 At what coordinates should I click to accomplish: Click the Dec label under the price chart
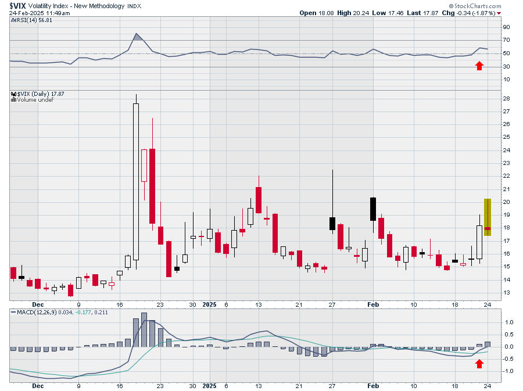point(38,304)
